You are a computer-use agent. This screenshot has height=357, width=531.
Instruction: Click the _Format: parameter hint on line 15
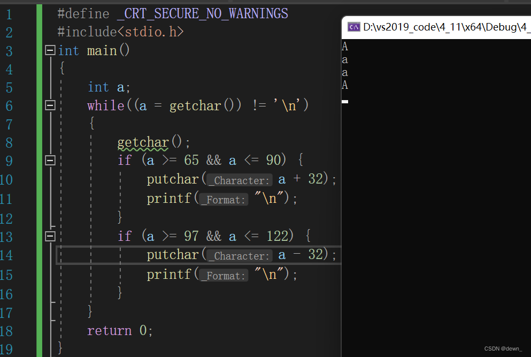tap(223, 275)
